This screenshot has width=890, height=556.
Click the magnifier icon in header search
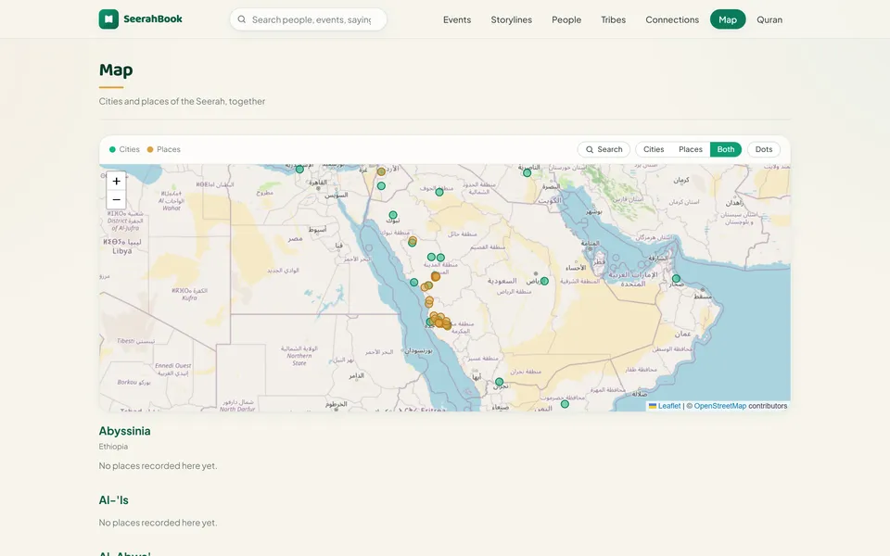click(x=242, y=19)
